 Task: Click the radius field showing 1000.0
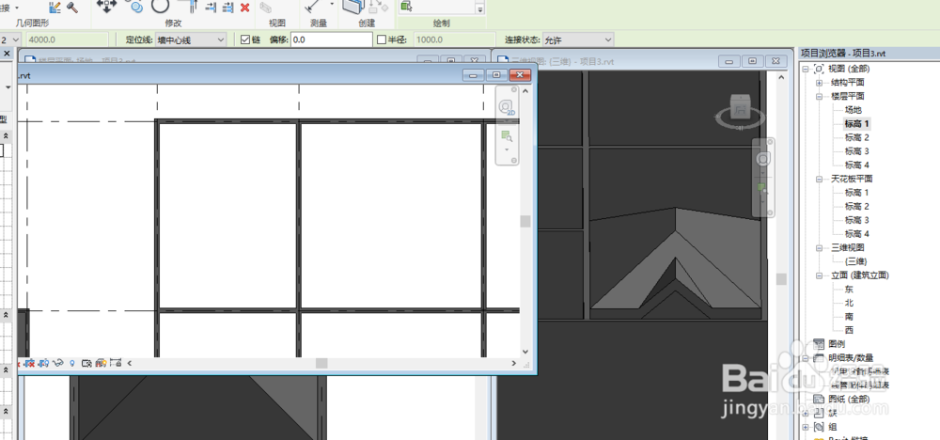(454, 39)
